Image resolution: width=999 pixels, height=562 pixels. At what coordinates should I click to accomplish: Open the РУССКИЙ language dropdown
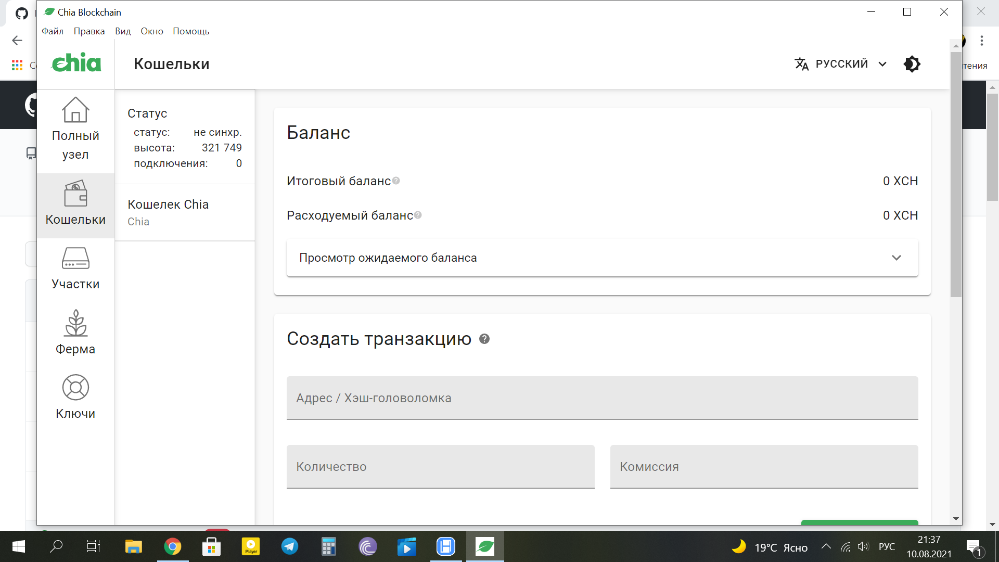[841, 64]
